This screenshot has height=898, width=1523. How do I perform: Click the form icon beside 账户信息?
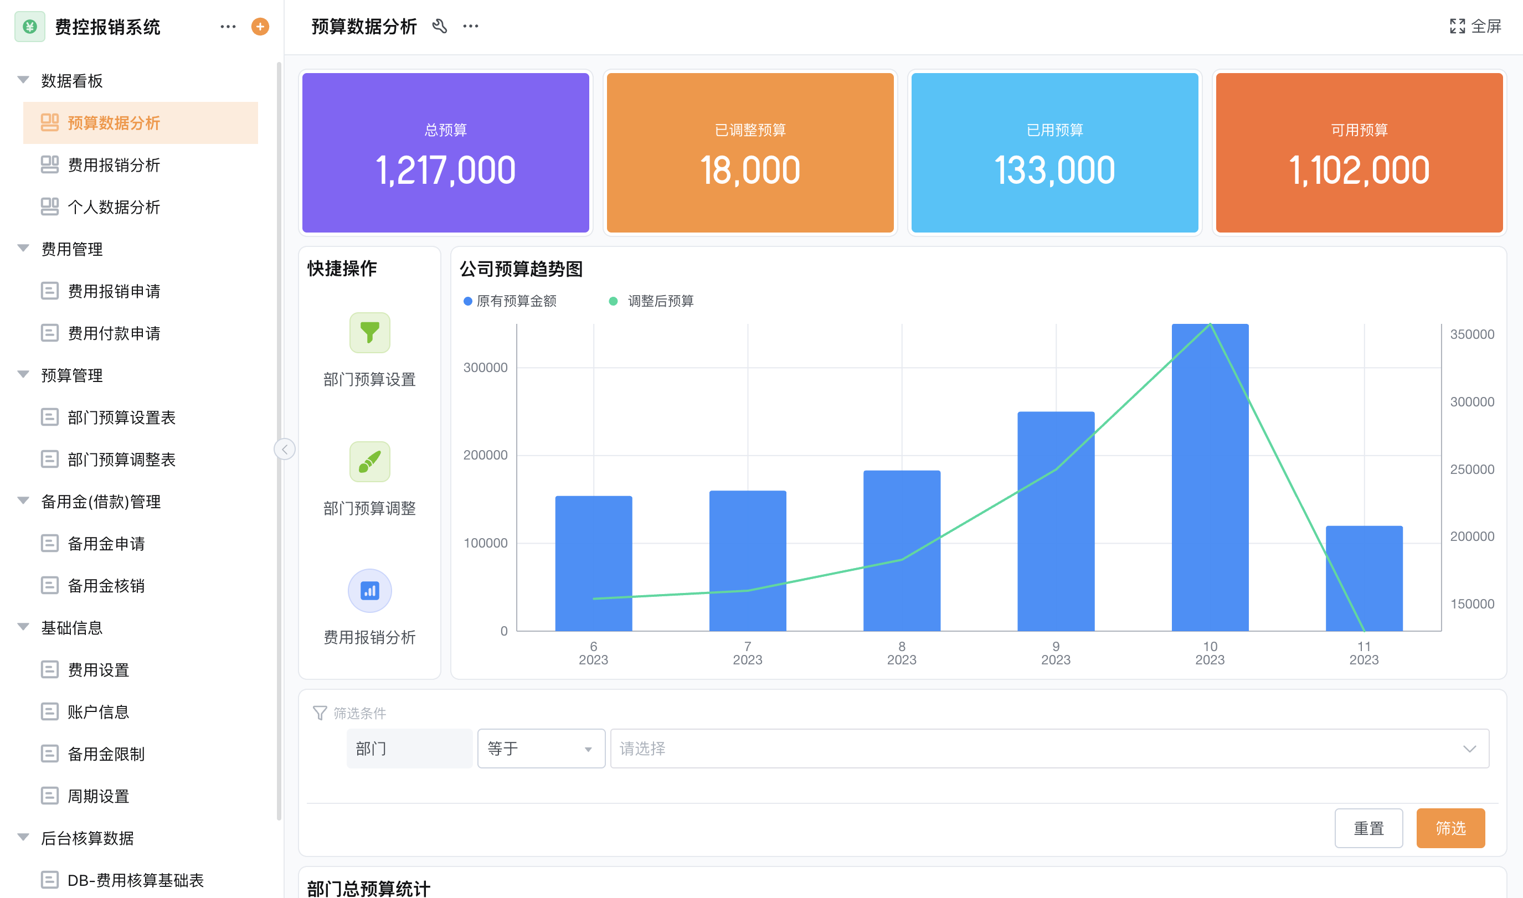click(x=50, y=711)
